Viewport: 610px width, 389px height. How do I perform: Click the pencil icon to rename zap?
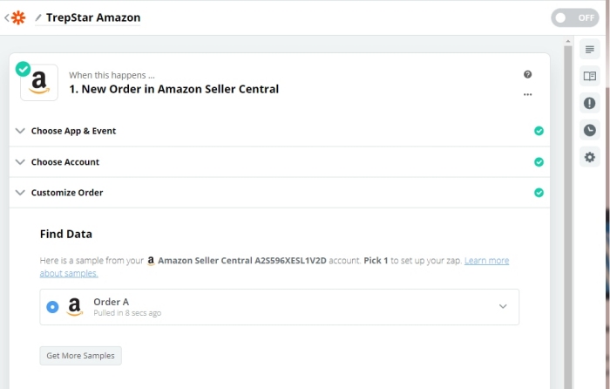pos(38,17)
